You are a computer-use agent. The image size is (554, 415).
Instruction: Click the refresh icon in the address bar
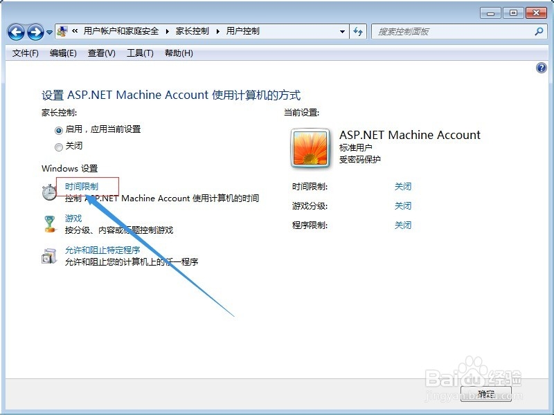tap(358, 32)
